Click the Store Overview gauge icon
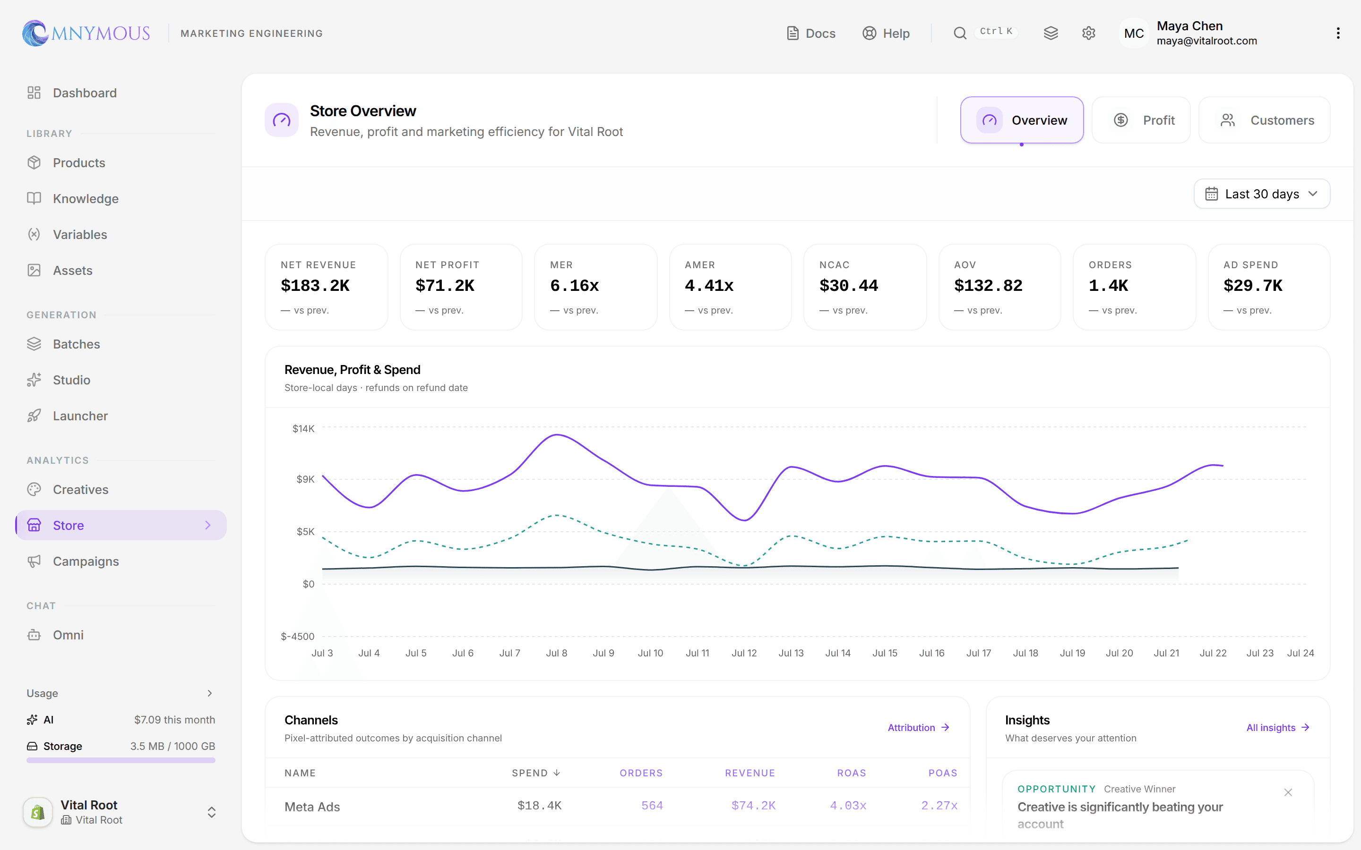 click(x=282, y=120)
